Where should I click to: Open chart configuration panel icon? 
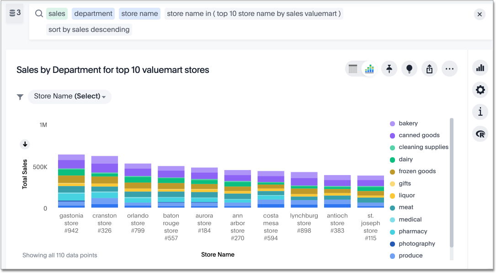click(480, 67)
